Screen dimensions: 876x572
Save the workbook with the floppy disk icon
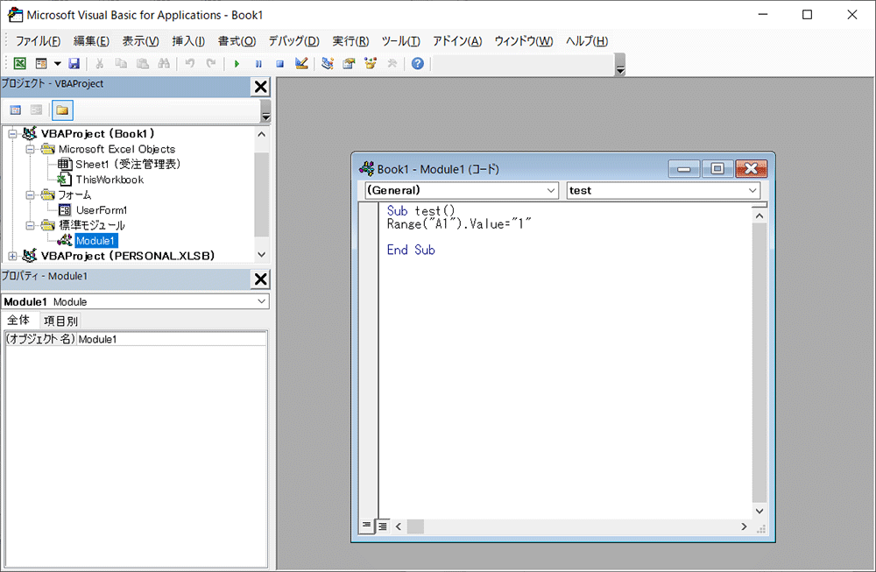[74, 64]
